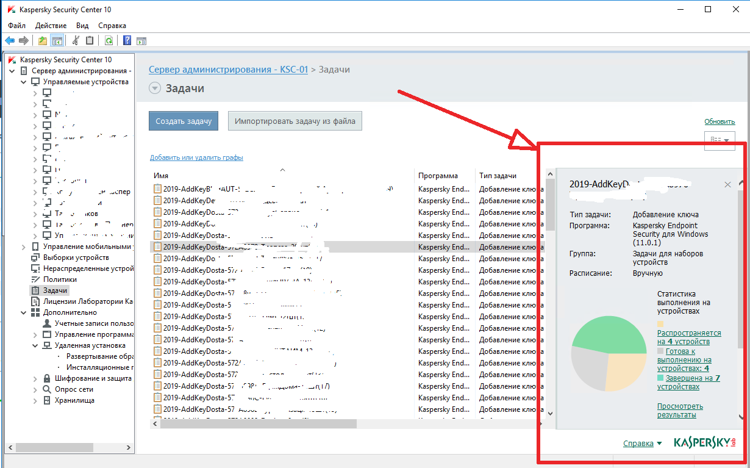Screen dimensions: 750x468
Task: Click the license icon of Лицензии Лаборатории
Action: tap(35, 301)
